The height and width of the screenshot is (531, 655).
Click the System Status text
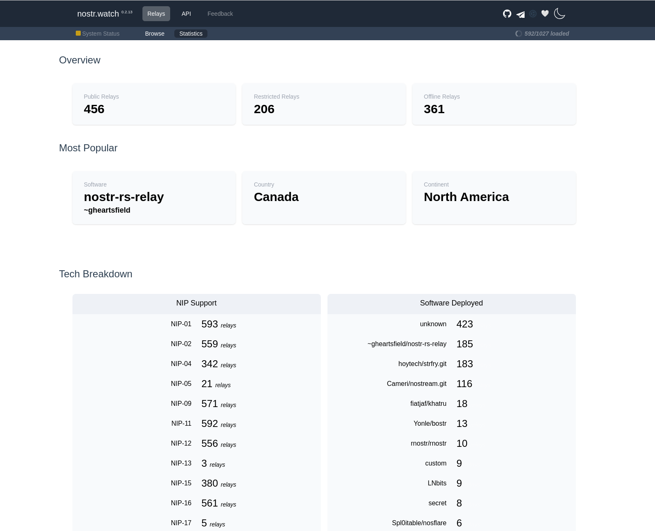(101, 34)
